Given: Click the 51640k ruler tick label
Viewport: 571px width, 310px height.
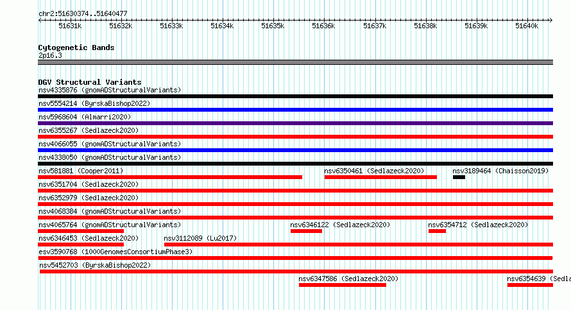Looking at the screenshot, I should click(527, 26).
